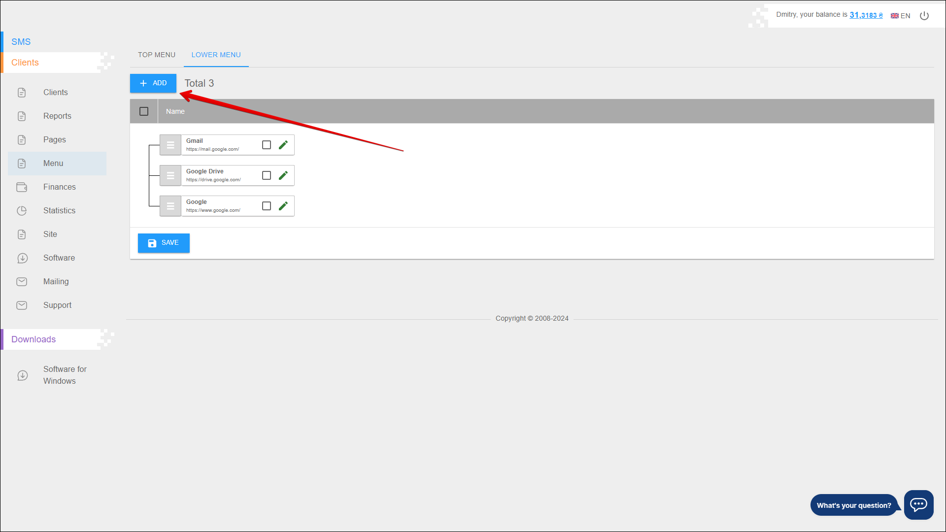Screen dimensions: 946x532
Task: Open the EN language selector
Action: (x=901, y=16)
